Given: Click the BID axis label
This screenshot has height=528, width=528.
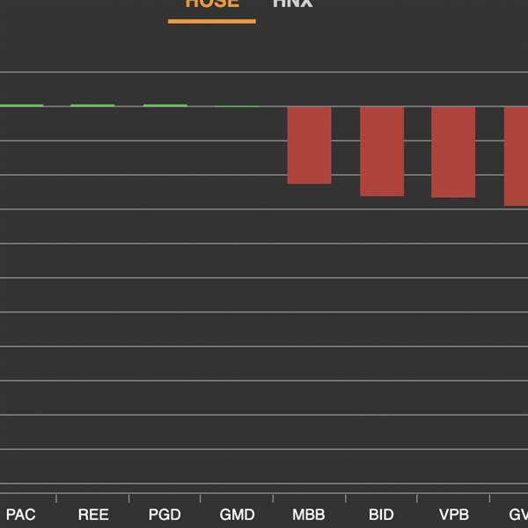Looking at the screenshot, I should 381,515.
